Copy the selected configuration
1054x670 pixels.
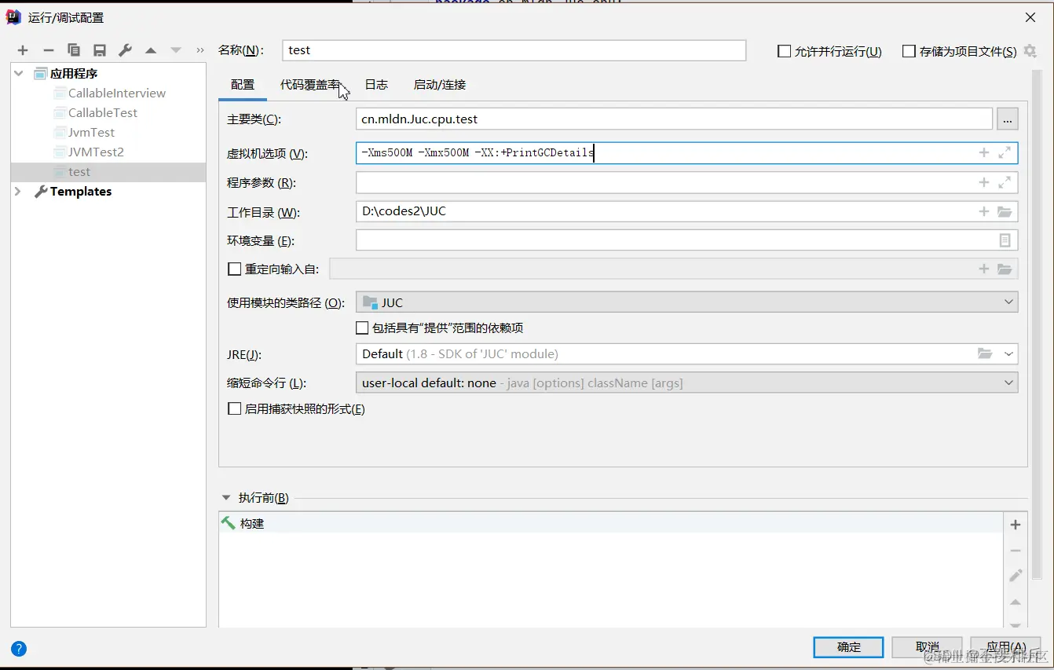(x=74, y=50)
